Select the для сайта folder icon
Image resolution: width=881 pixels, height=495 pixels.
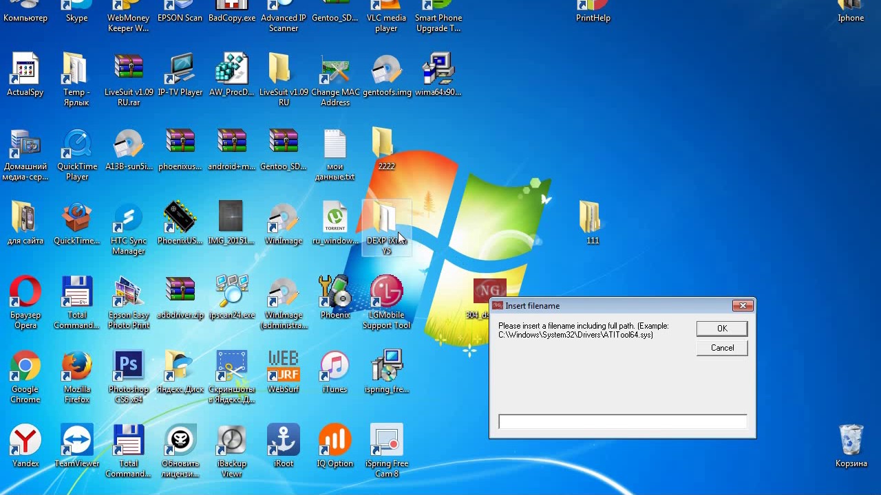click(25, 223)
